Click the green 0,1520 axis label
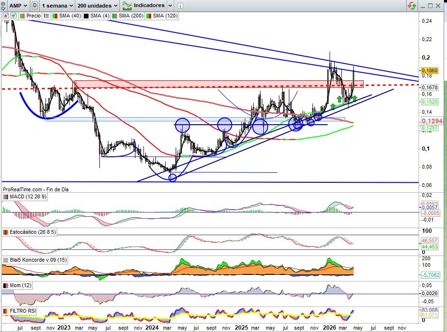This screenshot has height=332, width=447. [x=429, y=102]
